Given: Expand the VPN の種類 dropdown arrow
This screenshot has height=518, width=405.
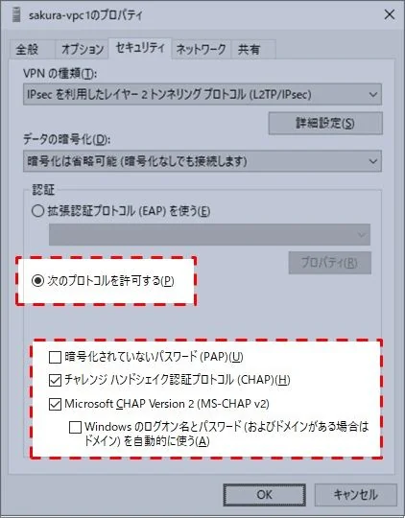Looking at the screenshot, I should [x=373, y=95].
